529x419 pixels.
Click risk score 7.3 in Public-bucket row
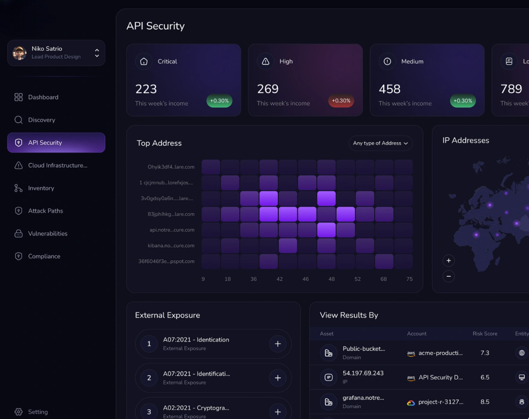[x=485, y=353]
